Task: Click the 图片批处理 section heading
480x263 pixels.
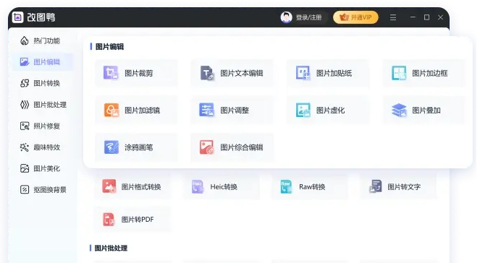Action: click(111, 248)
